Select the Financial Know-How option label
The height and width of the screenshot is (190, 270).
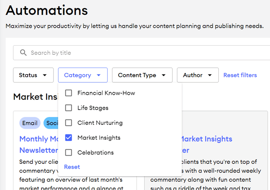click(x=106, y=93)
